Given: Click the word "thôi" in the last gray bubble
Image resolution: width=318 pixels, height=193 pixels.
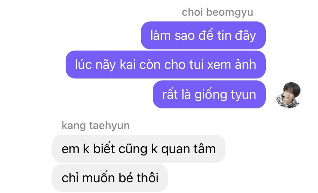Looking at the screenshot, I should click(x=147, y=177).
